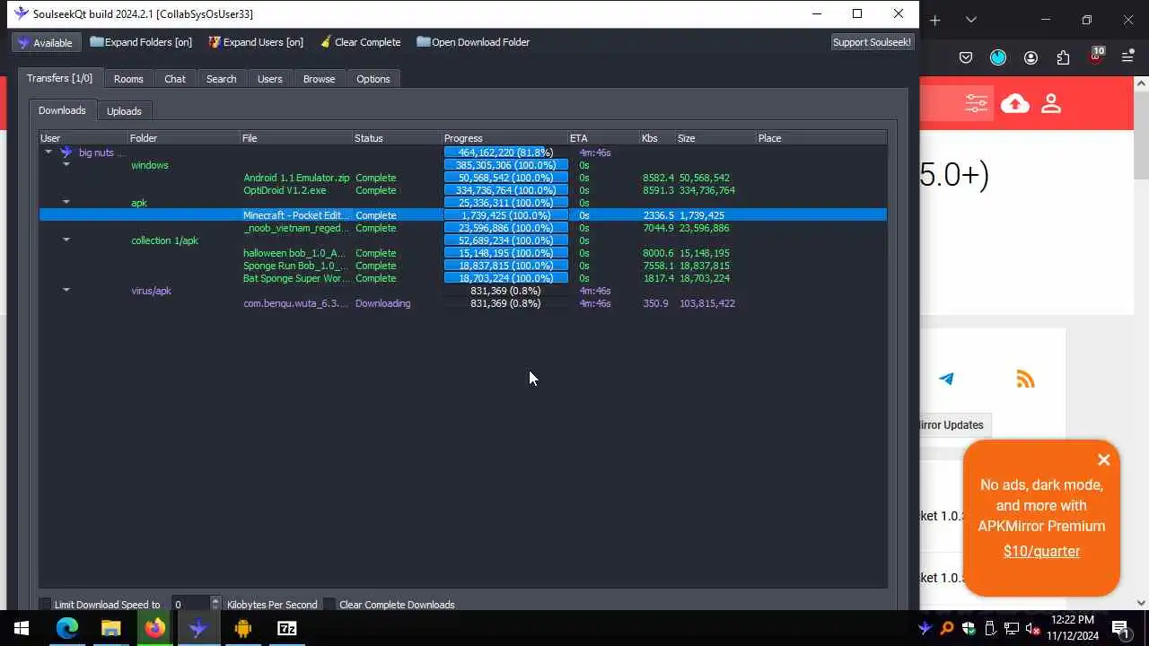Click the Clear Complete toolbar button
1149x646 pixels.
tap(359, 42)
